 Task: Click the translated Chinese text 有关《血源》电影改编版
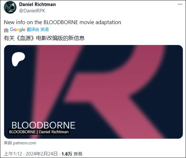click(44, 38)
